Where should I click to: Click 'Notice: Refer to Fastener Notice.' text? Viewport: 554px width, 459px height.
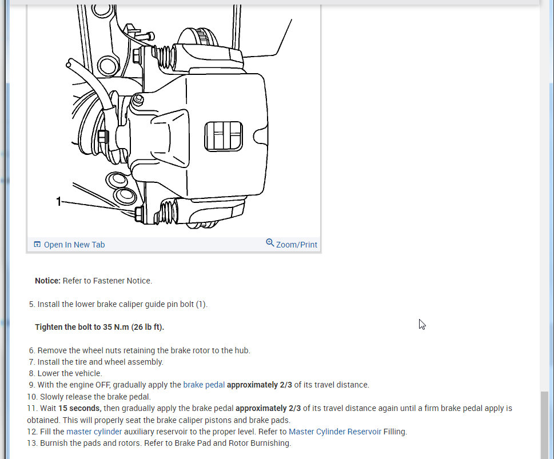point(93,281)
